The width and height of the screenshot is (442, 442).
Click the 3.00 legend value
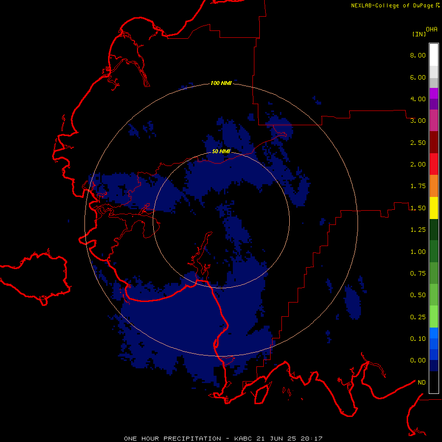pyautogui.click(x=418, y=121)
